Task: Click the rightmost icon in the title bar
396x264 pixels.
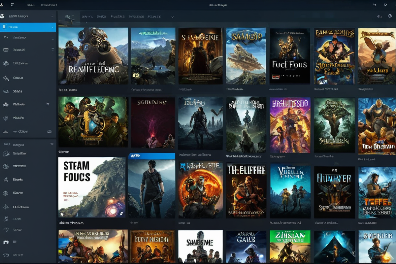Action: (385, 5)
